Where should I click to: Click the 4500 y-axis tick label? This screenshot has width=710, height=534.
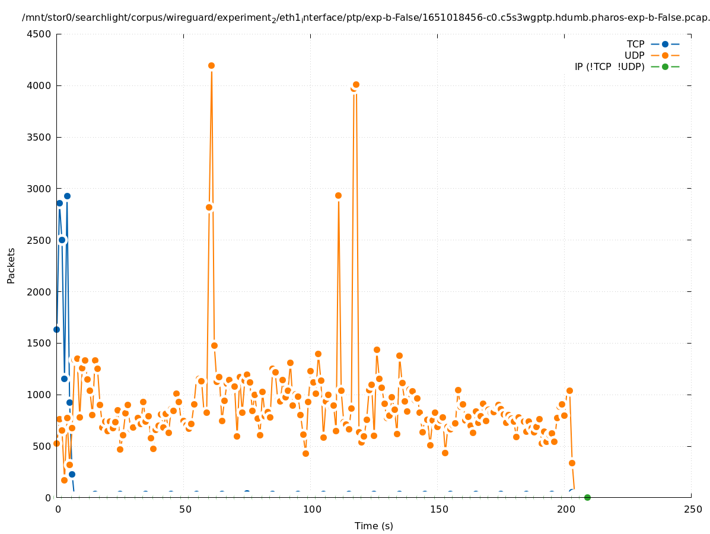click(40, 34)
